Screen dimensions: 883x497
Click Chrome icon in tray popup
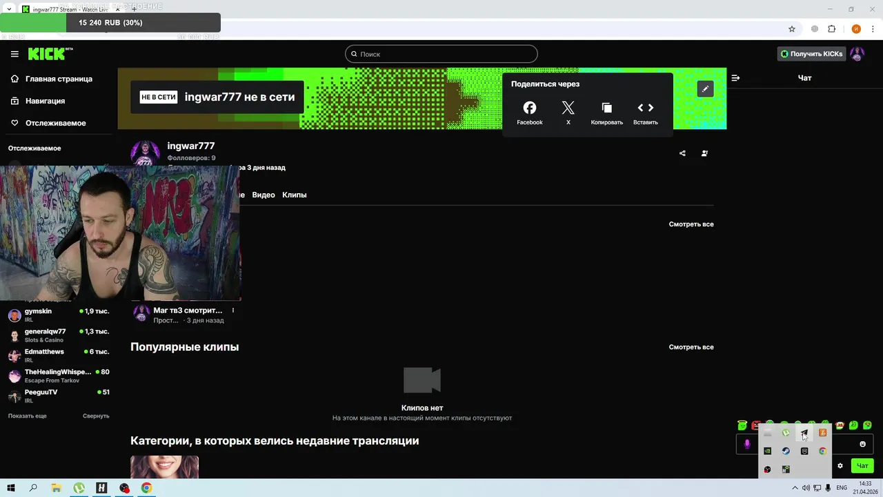[823, 451]
